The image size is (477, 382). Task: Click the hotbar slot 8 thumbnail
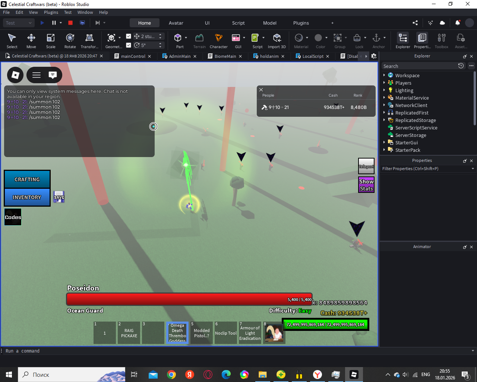click(x=274, y=333)
